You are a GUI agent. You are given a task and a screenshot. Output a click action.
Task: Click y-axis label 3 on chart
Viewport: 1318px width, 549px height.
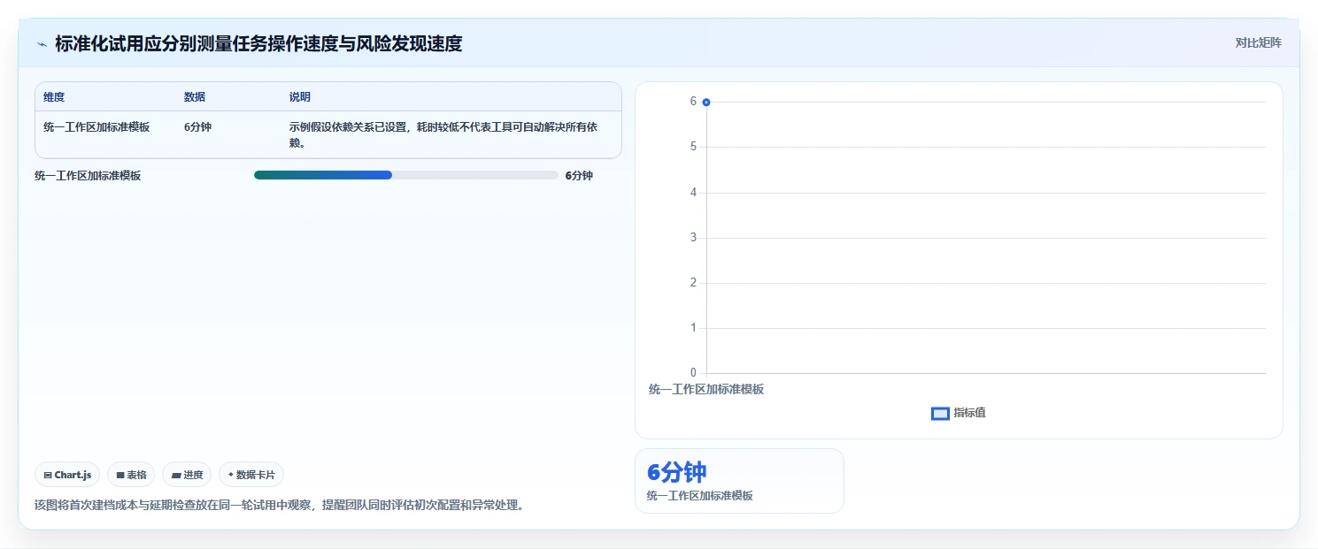(x=693, y=238)
